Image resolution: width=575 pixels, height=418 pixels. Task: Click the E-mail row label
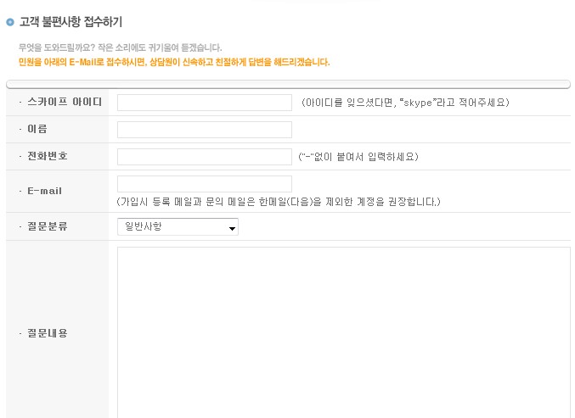click(x=45, y=191)
